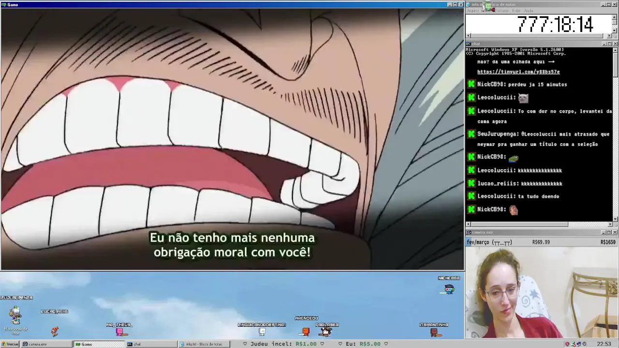Open Meus locais de rede desktop icon
Screen dimensions: 619x348
[x=15, y=320]
